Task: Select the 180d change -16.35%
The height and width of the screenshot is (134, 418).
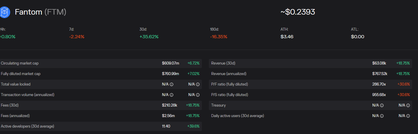Action: 218,37
